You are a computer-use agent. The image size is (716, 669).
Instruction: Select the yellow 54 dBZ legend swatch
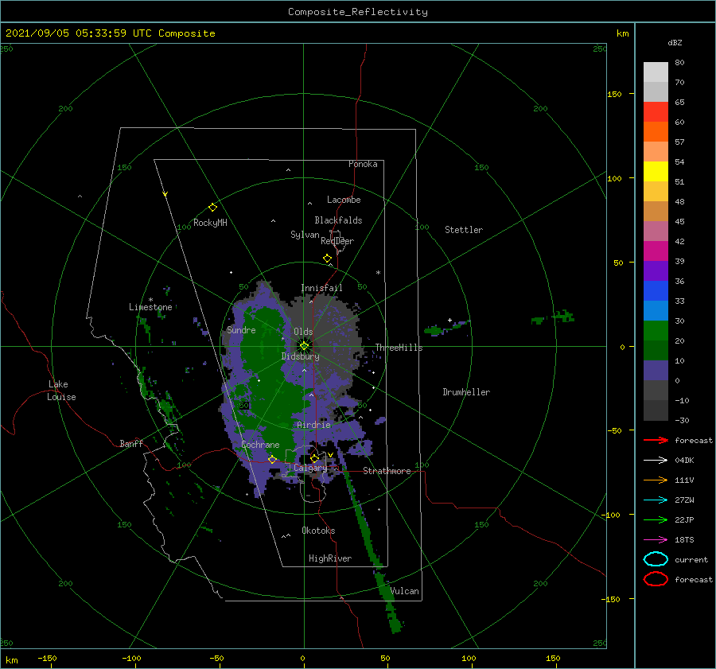[x=656, y=171]
